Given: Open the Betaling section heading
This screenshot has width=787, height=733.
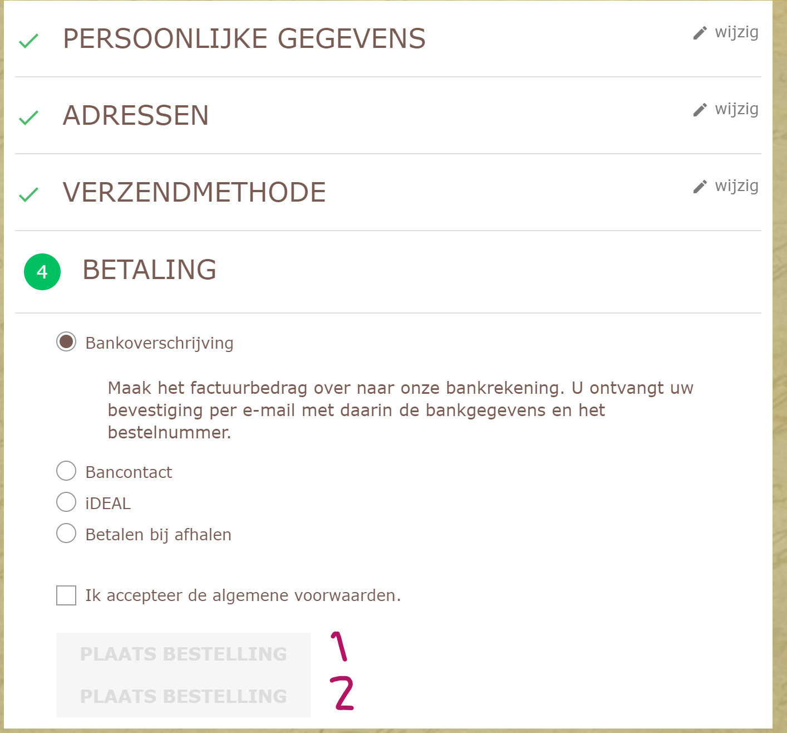Looking at the screenshot, I should [149, 270].
